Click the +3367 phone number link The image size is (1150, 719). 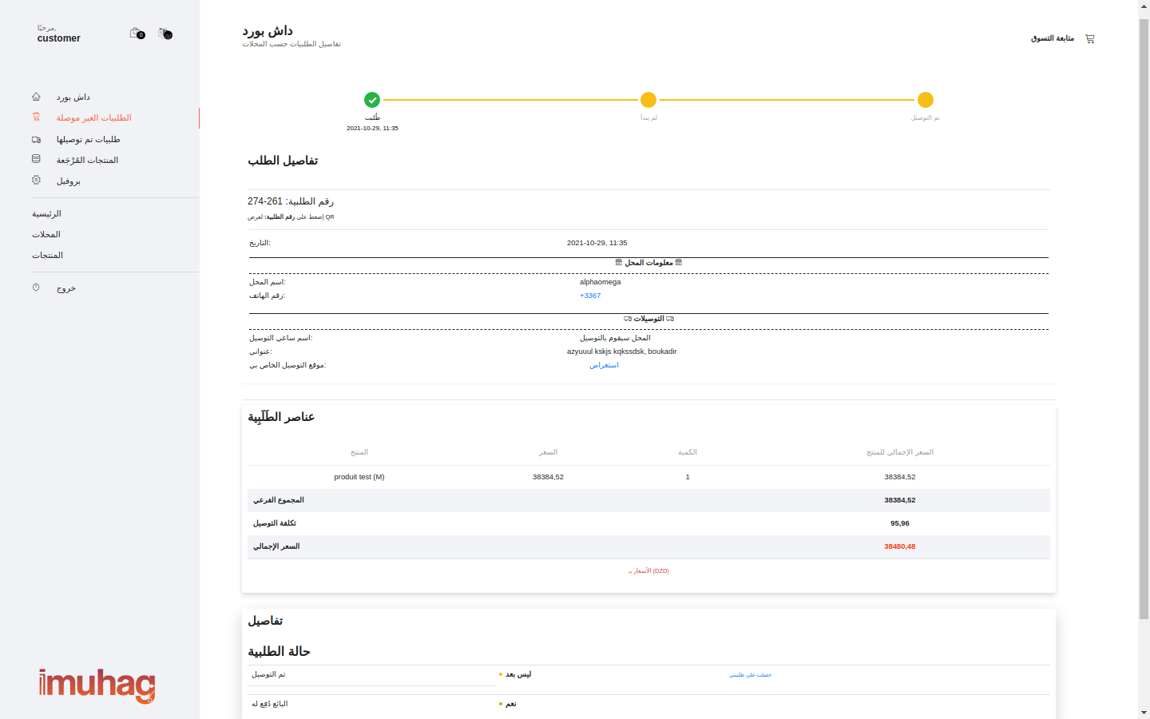pyautogui.click(x=590, y=296)
